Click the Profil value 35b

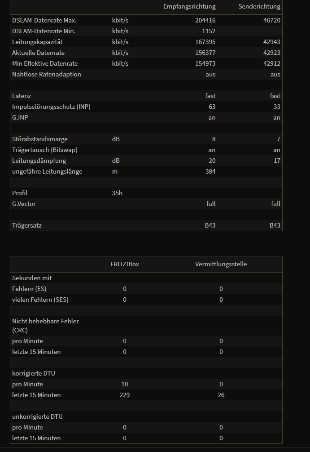coord(117,193)
